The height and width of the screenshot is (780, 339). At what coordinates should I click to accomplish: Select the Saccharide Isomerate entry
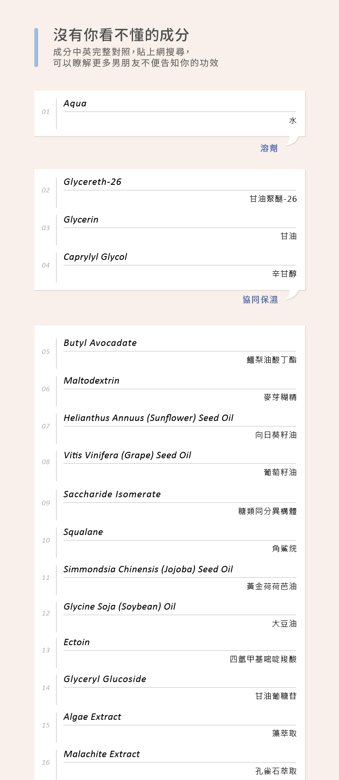pyautogui.click(x=112, y=494)
